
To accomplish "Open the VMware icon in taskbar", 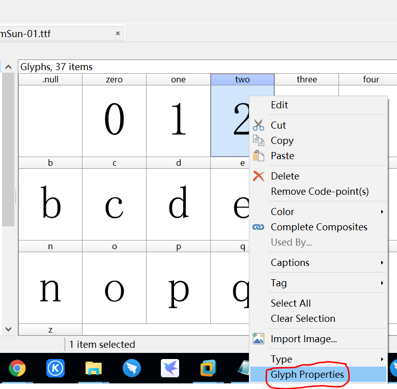I will click(208, 368).
